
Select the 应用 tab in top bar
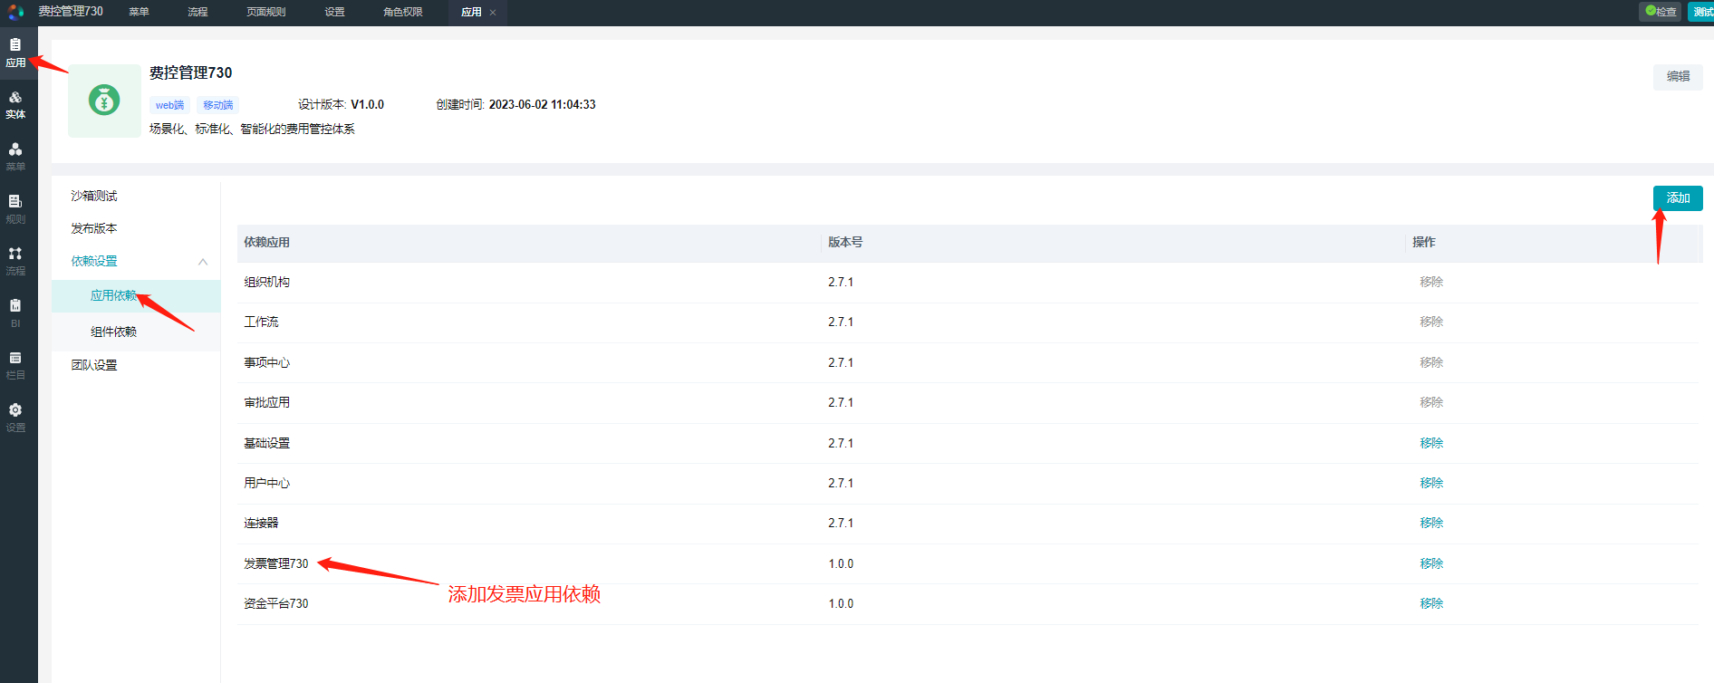click(x=471, y=12)
